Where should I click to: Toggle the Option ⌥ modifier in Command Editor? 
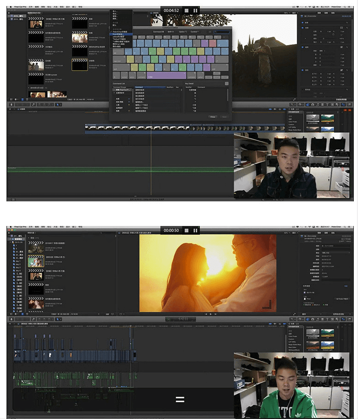point(183,32)
